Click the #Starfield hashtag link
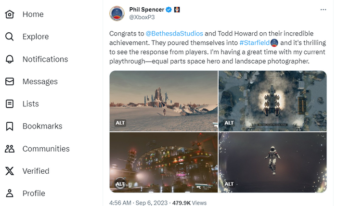This screenshot has width=337, height=206. 254,43
